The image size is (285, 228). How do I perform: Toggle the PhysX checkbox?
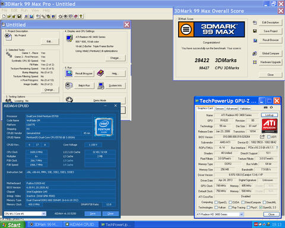click(248, 207)
